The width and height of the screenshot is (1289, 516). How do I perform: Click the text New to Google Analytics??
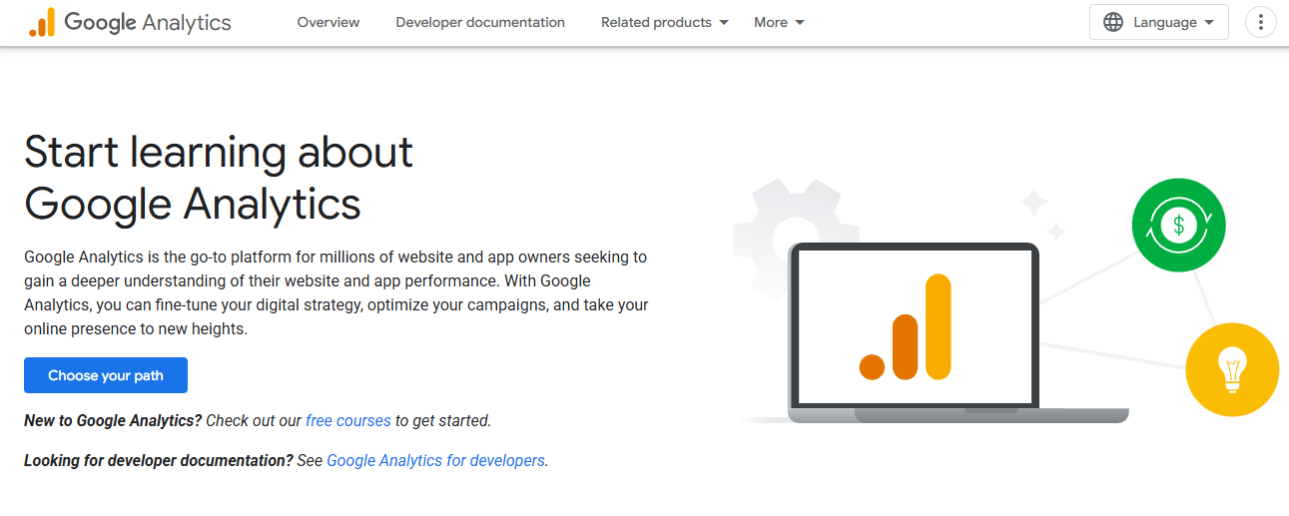click(x=113, y=420)
